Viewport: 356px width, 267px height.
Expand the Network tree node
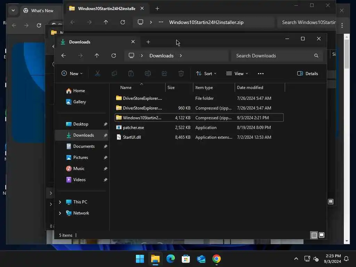click(60, 213)
